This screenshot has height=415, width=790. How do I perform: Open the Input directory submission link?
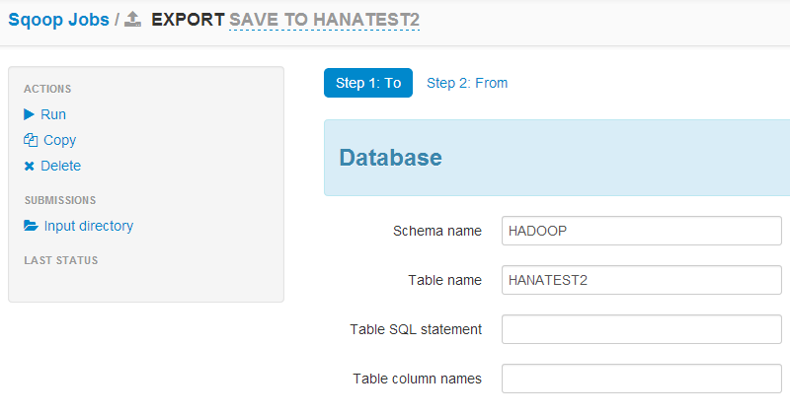tap(89, 226)
